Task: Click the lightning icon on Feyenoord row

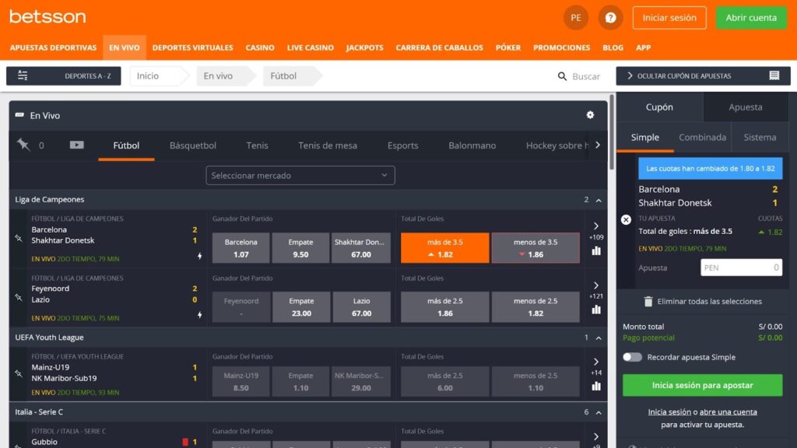Action: (200, 315)
